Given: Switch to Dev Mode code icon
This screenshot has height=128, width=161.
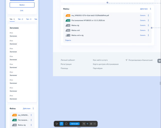Looking at the screenshot, I should pyautogui.click(x=95, y=124).
